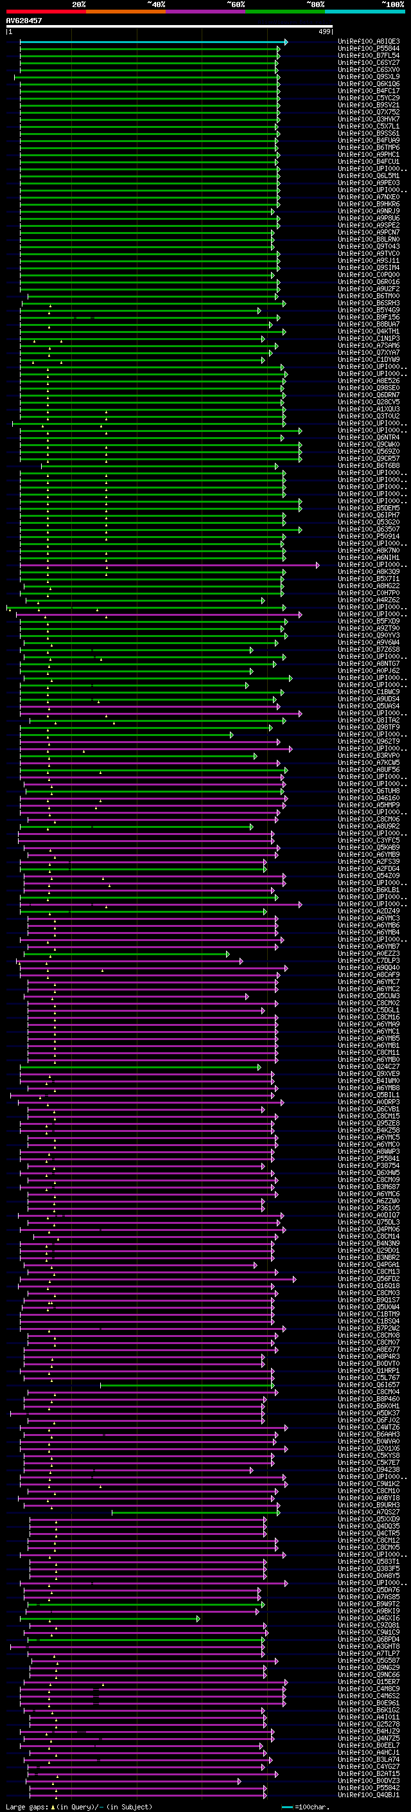Image resolution: width=411 pixels, height=1812 pixels.
Task: Open entry UniRef100_A9NRJ9
Action: point(369,211)
